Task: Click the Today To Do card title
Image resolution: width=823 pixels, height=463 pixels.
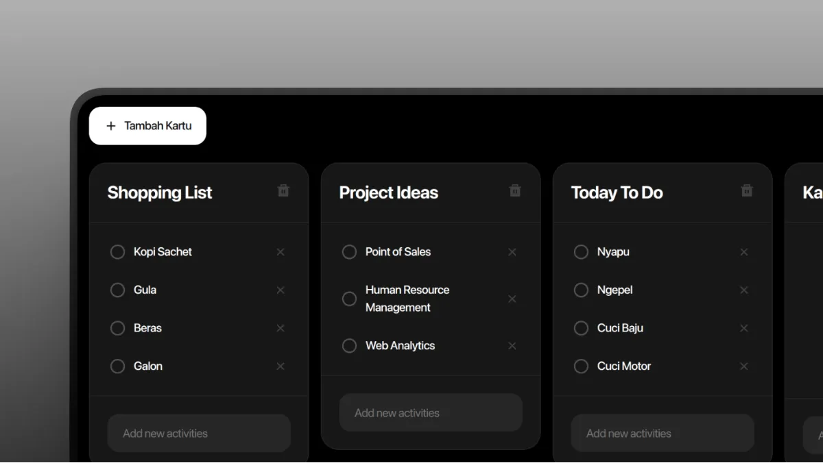Action: point(617,193)
